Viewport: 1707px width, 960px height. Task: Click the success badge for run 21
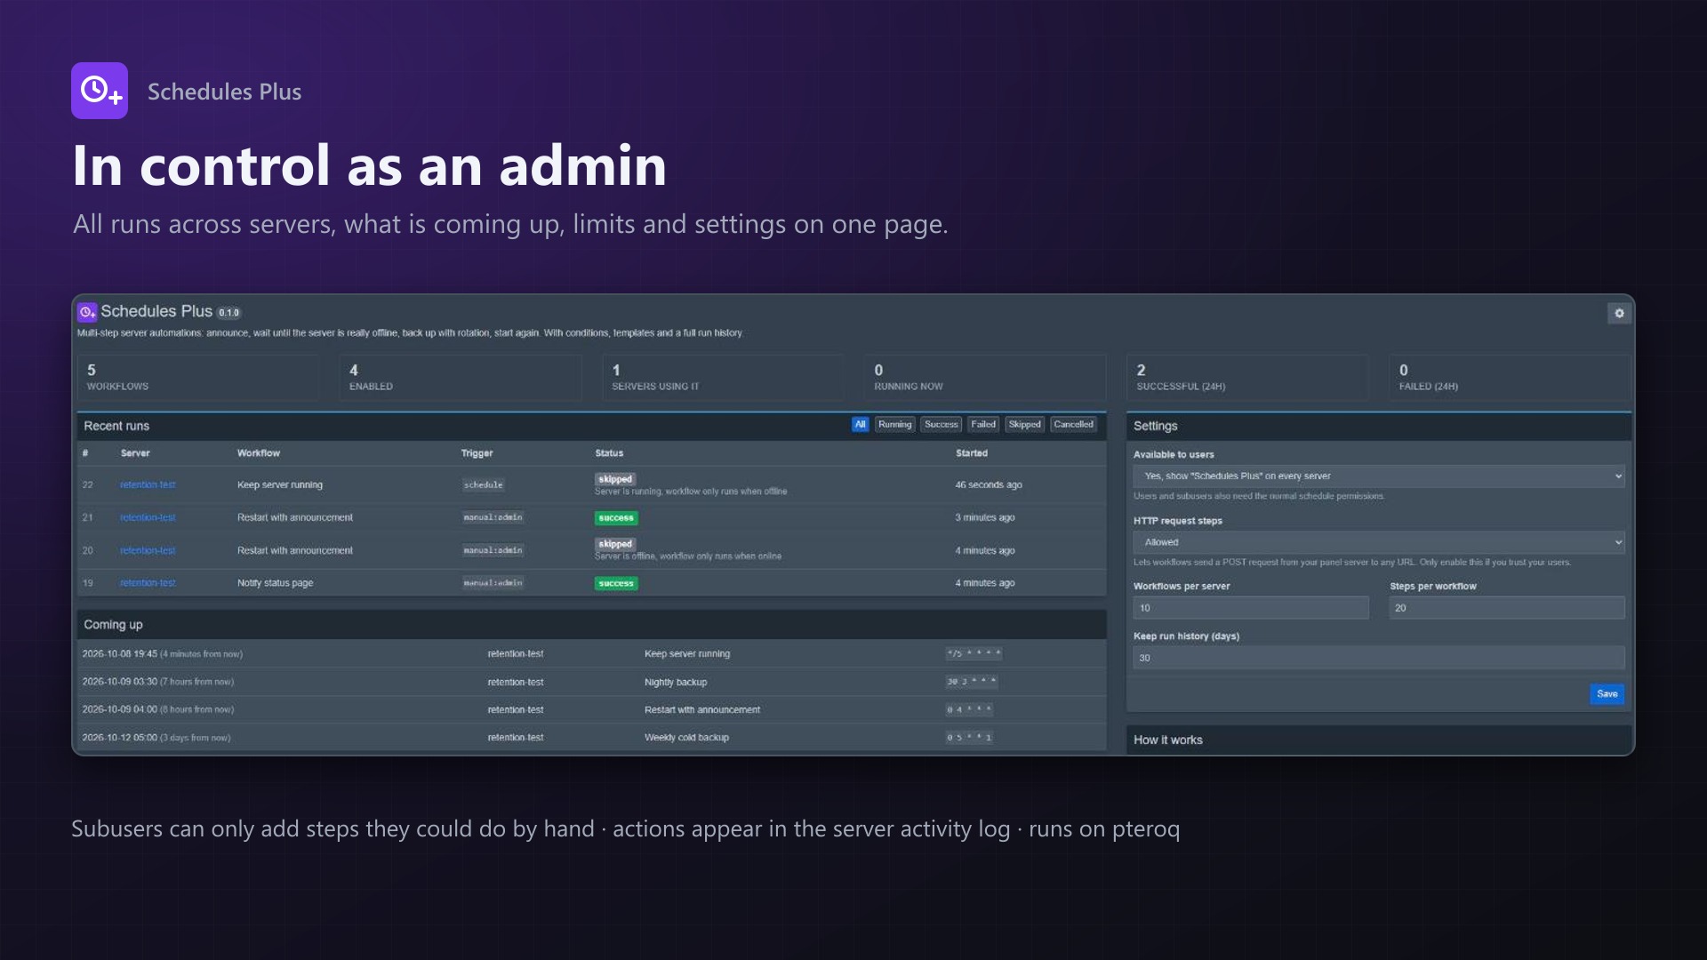(616, 518)
